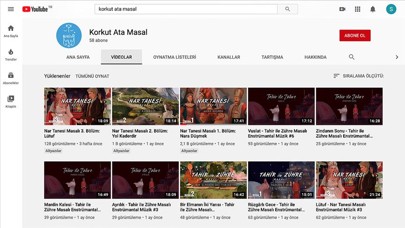Open the account avatar menu
The height and width of the screenshot is (228, 405).
(391, 9)
